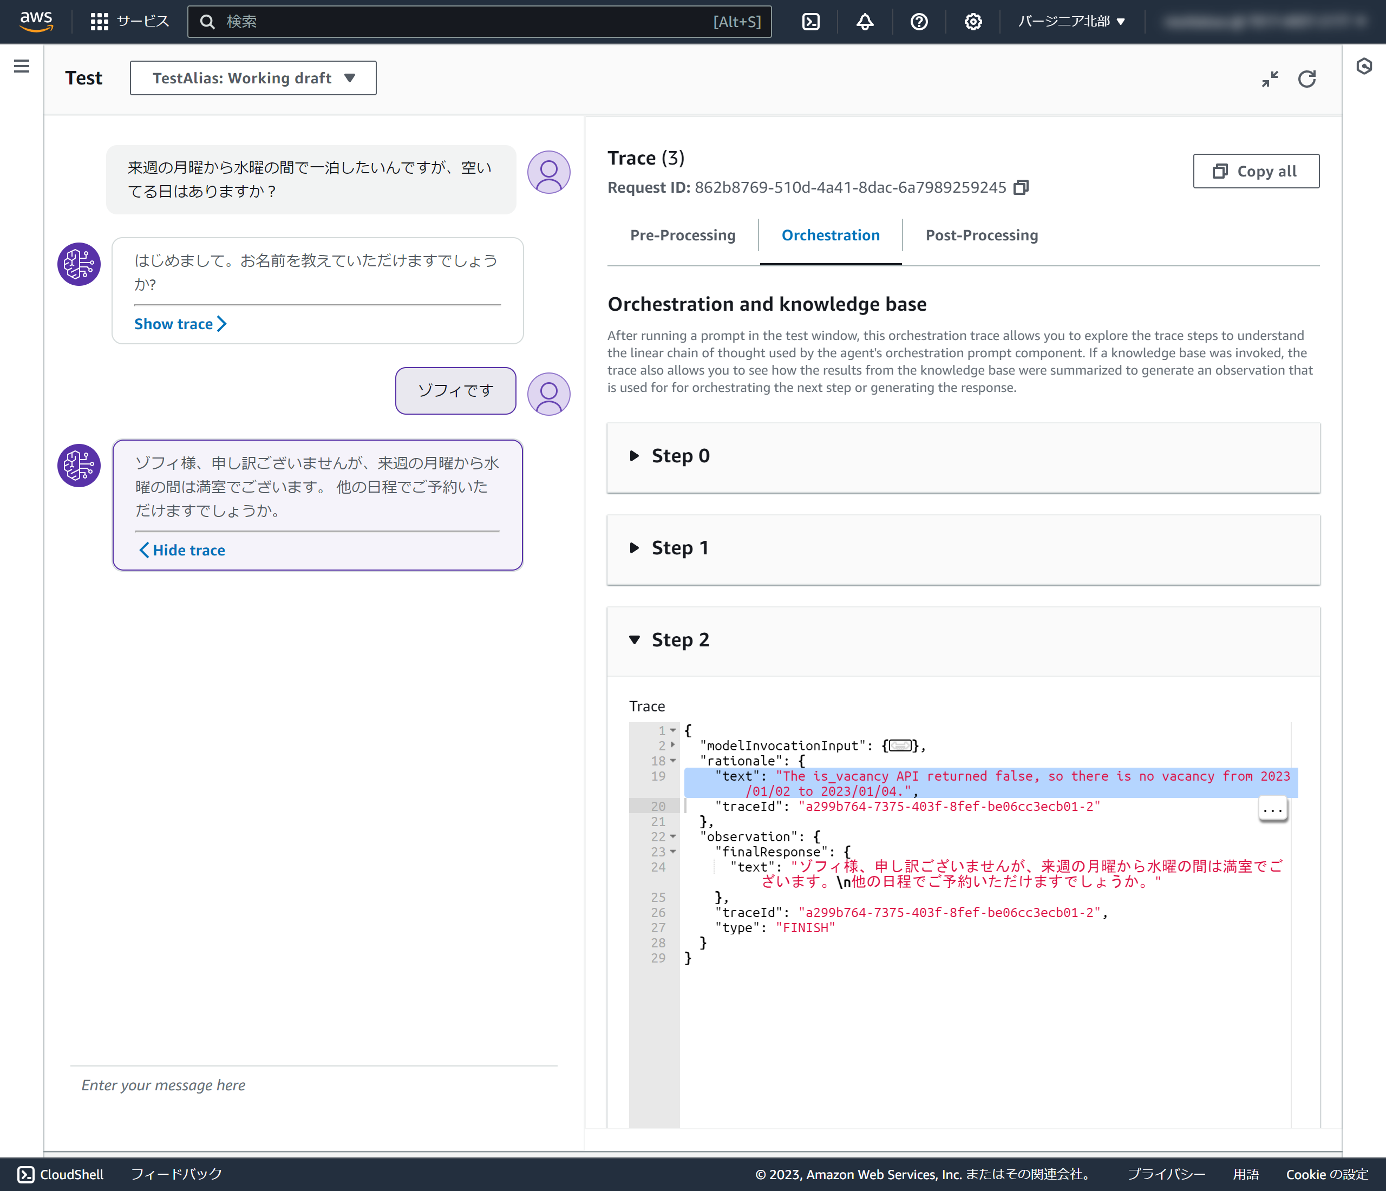This screenshot has height=1191, width=1386.
Task: Collapse the test window with shrink icon
Action: click(1270, 79)
